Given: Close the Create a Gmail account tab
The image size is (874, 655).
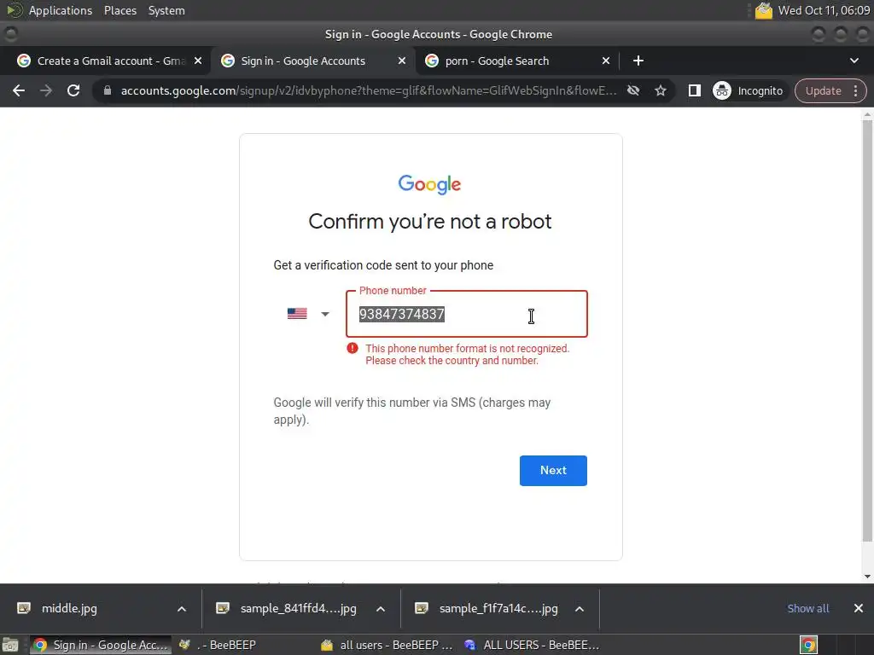Looking at the screenshot, I should [x=198, y=61].
